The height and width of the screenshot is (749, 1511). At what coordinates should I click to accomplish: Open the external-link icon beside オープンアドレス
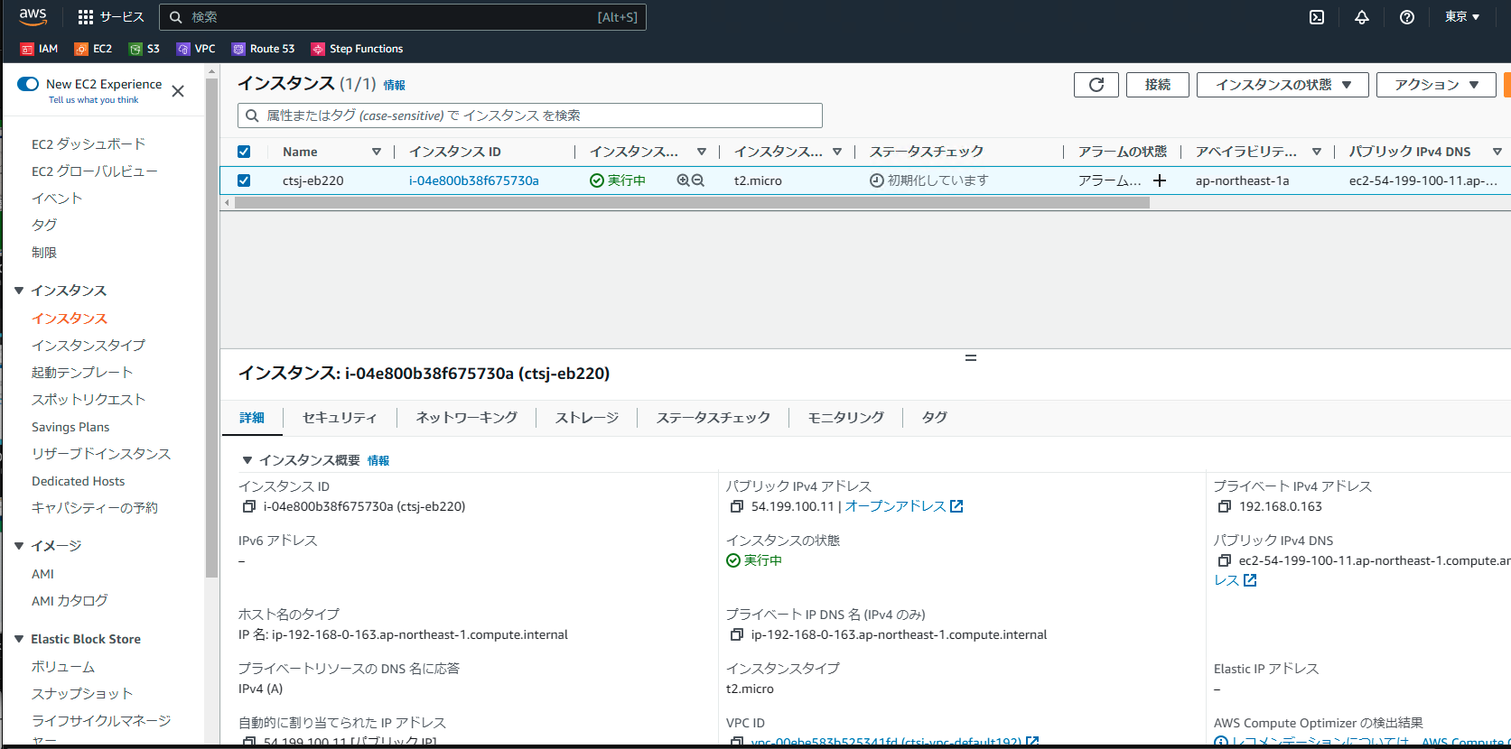[x=956, y=506]
